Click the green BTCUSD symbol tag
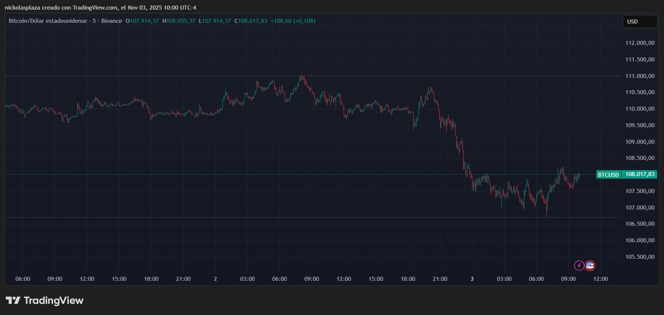 pos(608,175)
